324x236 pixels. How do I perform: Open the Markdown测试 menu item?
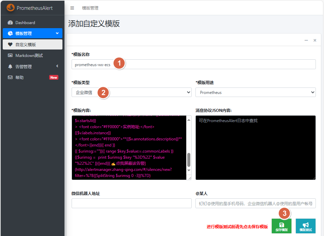33,55
